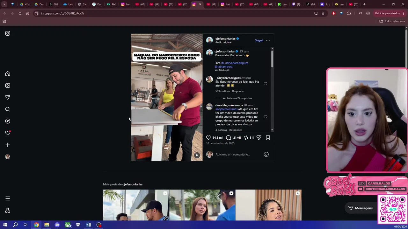Like the dmobile_marcenaria comment
The width and height of the screenshot is (408, 229).
click(x=266, y=117)
